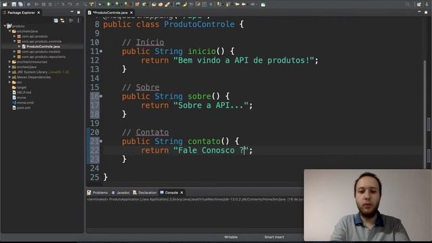Open the Declaration tab
Screen dimensions: 432x243
pyautogui.click(x=144, y=192)
